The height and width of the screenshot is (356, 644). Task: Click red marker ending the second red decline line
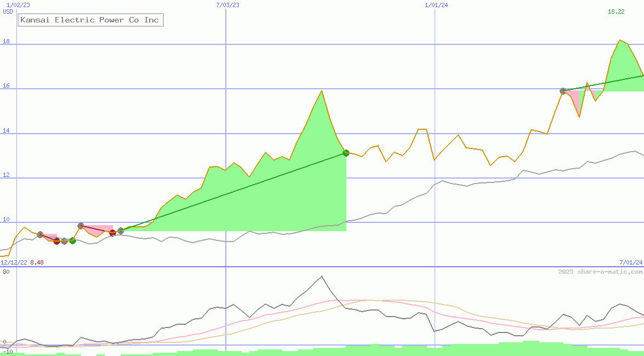112,233
